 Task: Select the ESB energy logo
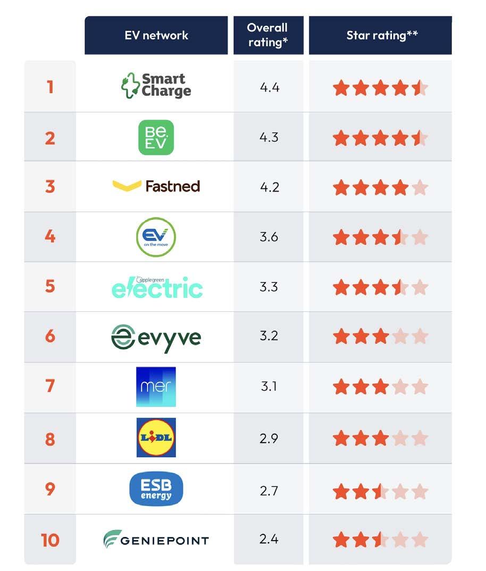coord(156,489)
